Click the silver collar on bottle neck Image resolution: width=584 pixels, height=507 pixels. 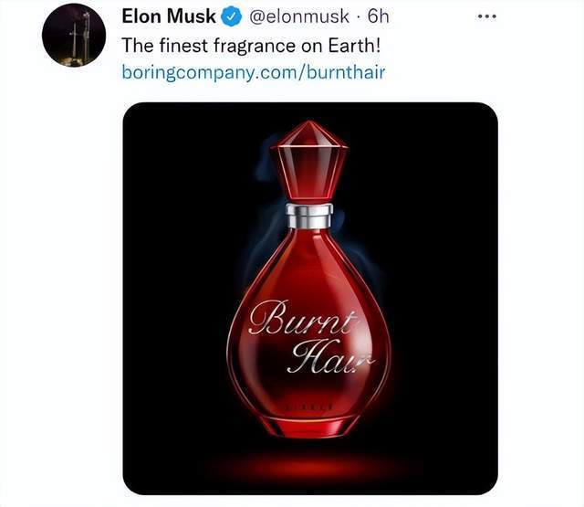pyautogui.click(x=309, y=216)
